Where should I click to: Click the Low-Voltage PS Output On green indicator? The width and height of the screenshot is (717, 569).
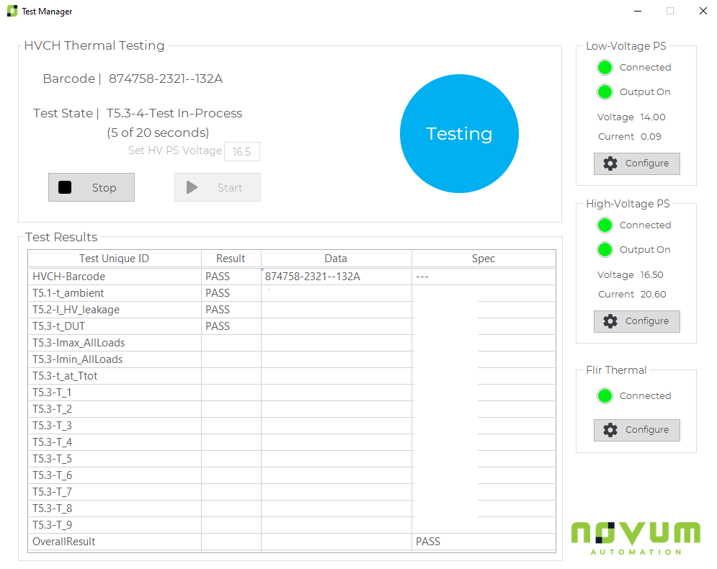[x=605, y=92]
